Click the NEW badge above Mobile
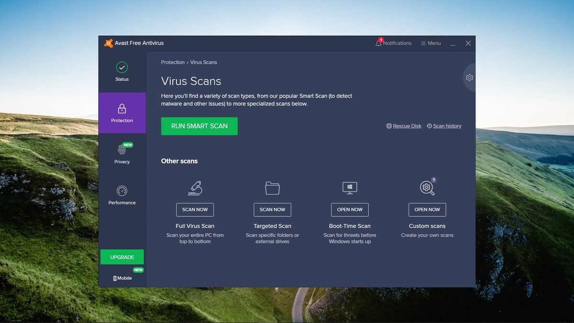The width and height of the screenshot is (574, 323). (138, 270)
